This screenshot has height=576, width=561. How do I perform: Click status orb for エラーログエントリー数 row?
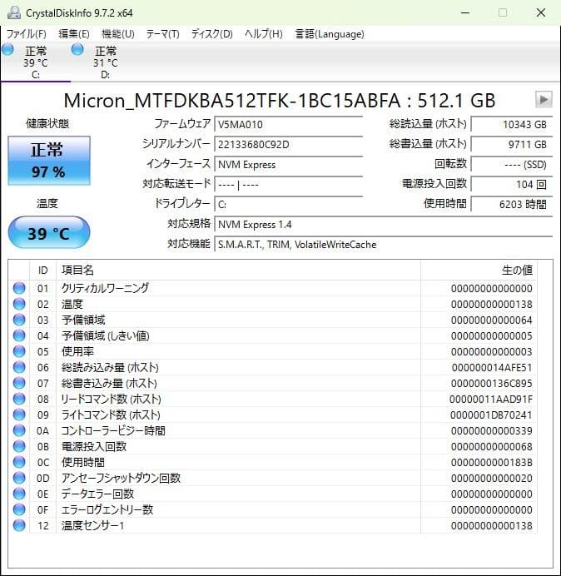19,509
